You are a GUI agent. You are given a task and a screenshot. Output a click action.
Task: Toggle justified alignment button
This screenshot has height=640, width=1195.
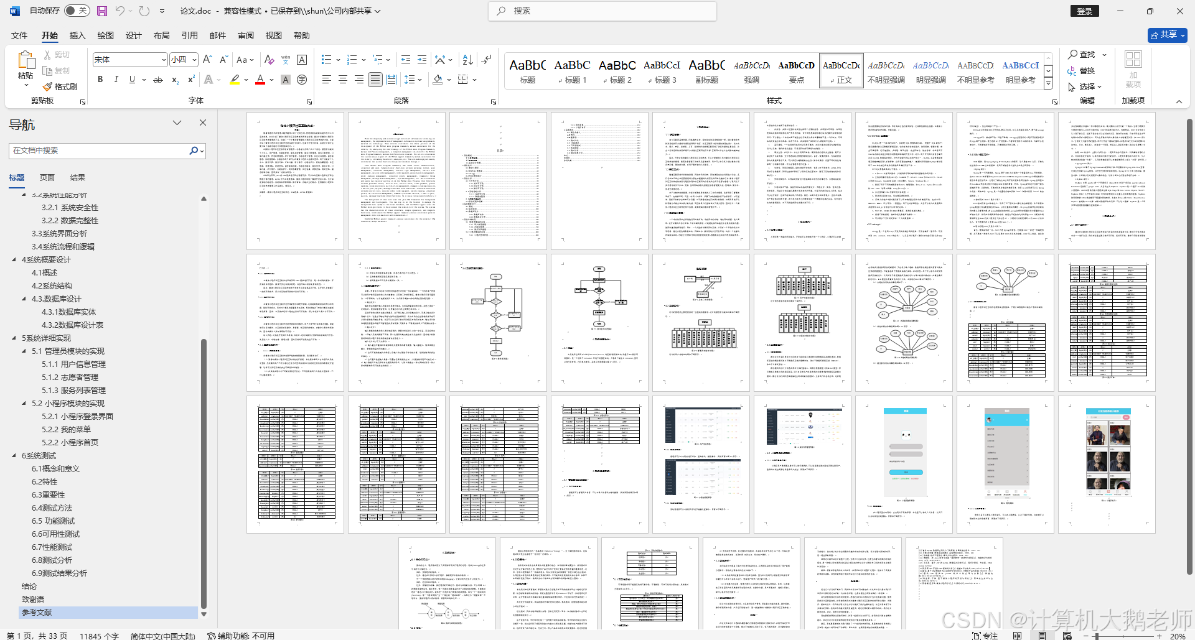coord(375,80)
